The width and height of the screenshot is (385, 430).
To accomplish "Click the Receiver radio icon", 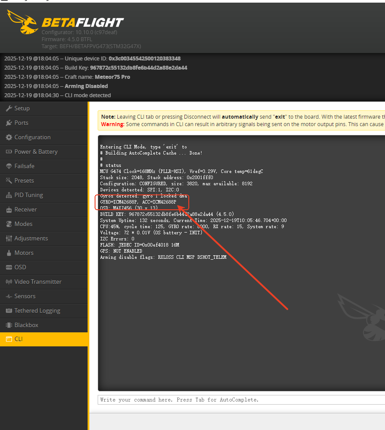I will 9,209.
